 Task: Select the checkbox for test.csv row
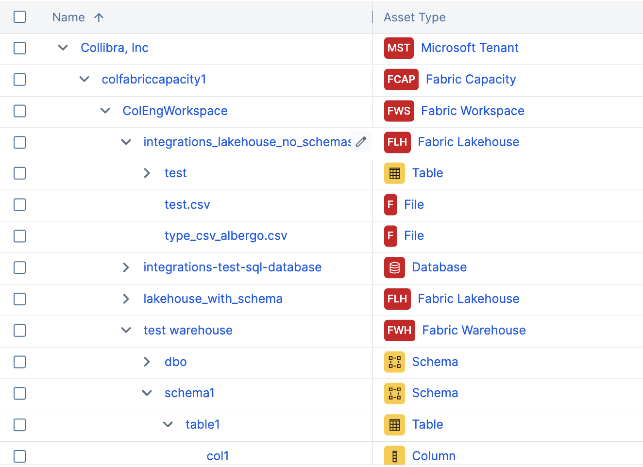click(x=20, y=205)
